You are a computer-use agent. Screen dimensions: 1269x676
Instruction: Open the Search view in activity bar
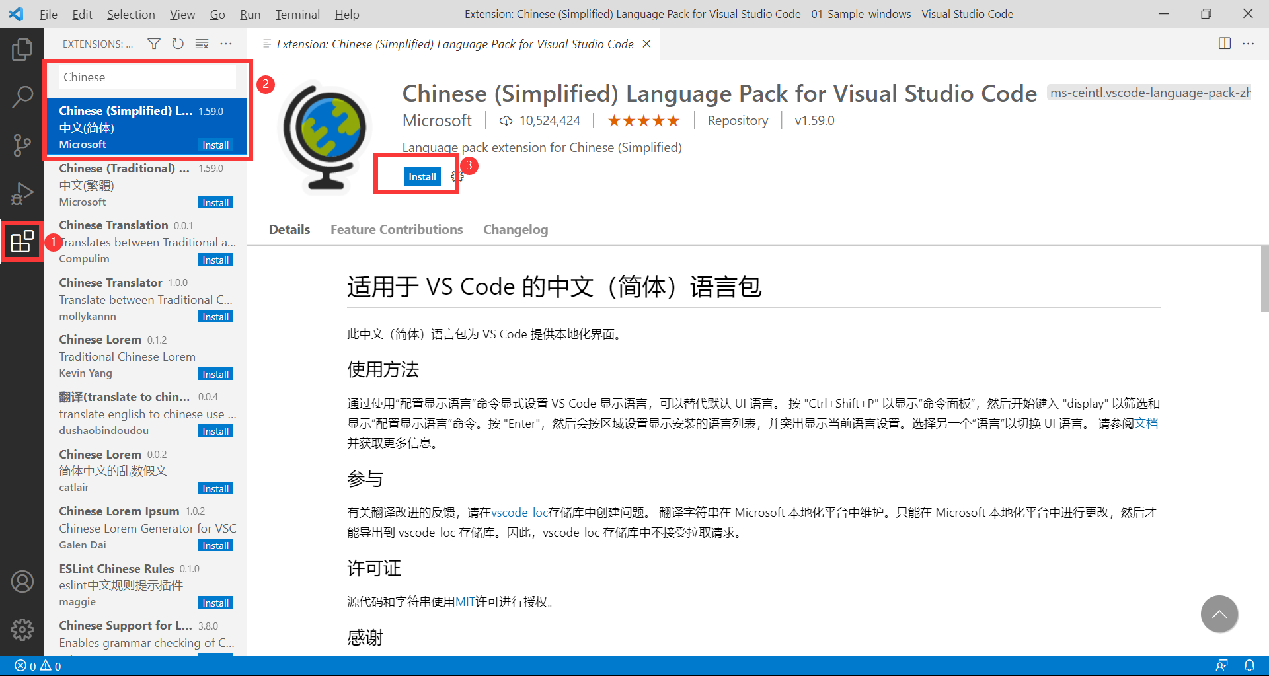click(x=22, y=96)
